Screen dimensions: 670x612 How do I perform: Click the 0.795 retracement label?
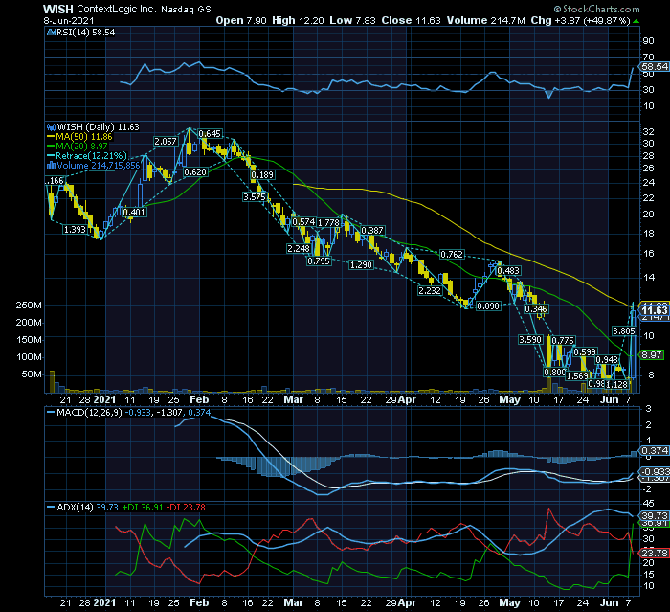coord(319,261)
